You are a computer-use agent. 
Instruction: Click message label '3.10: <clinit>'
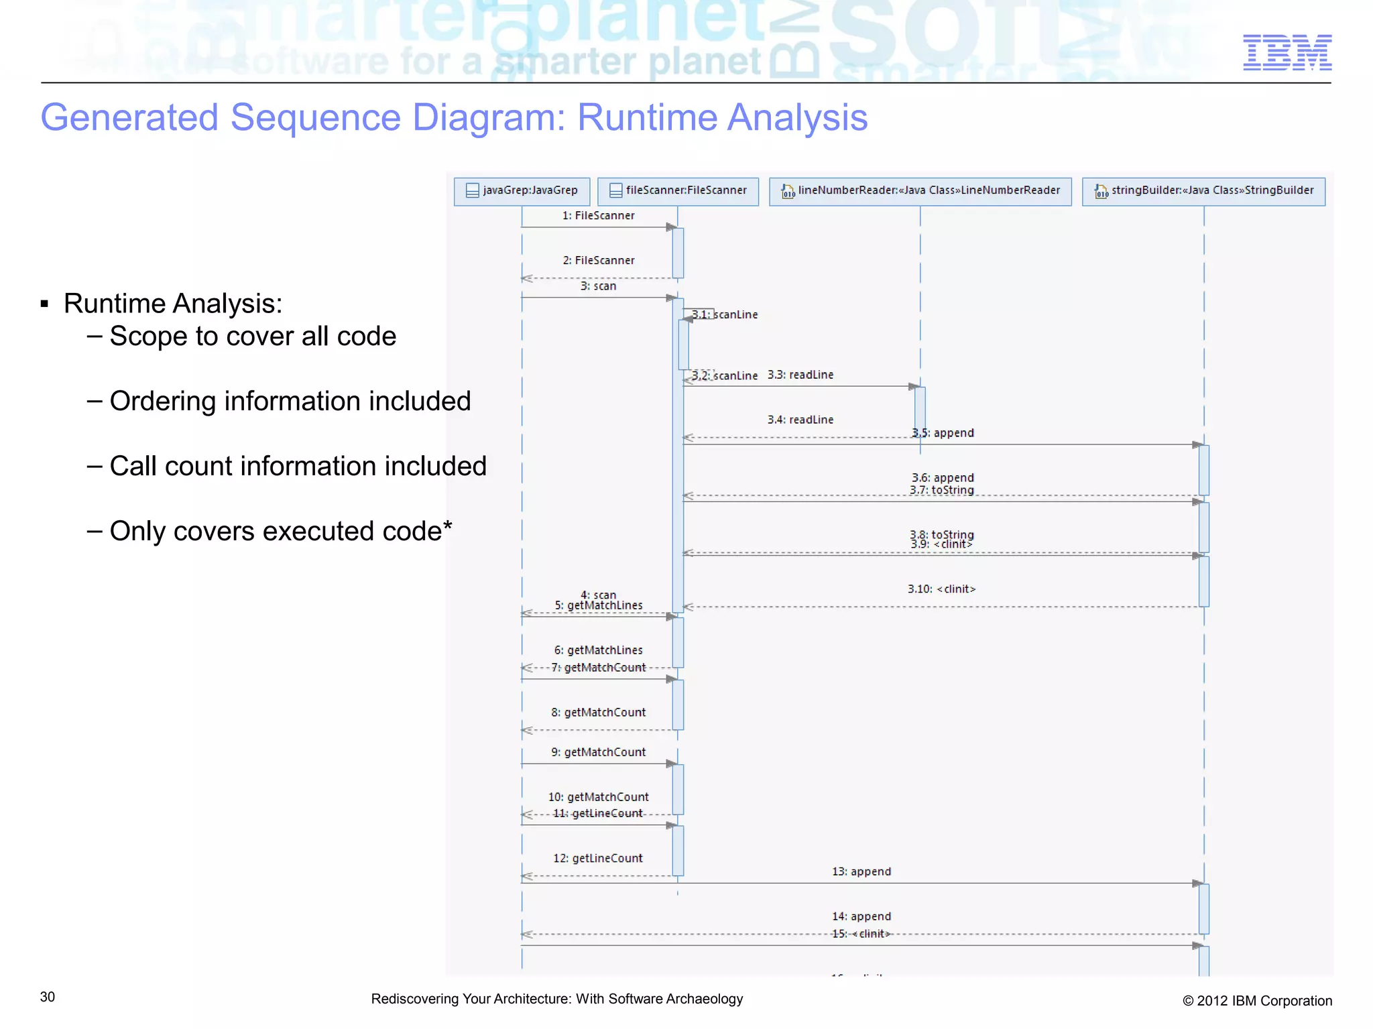click(x=942, y=589)
